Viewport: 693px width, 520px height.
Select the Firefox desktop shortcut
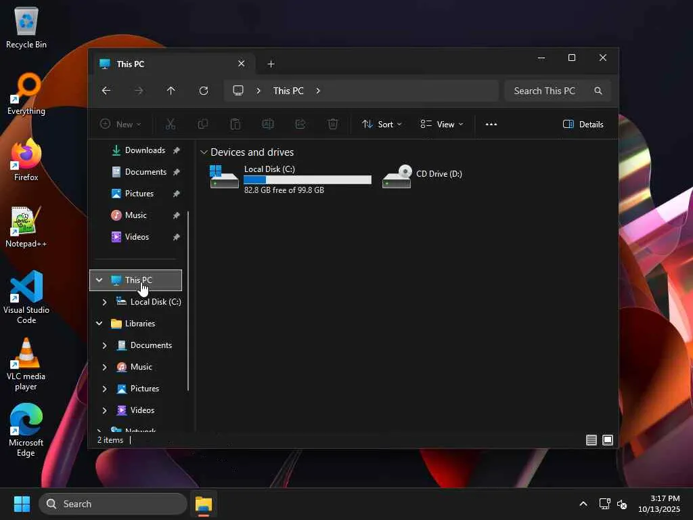tap(26, 160)
